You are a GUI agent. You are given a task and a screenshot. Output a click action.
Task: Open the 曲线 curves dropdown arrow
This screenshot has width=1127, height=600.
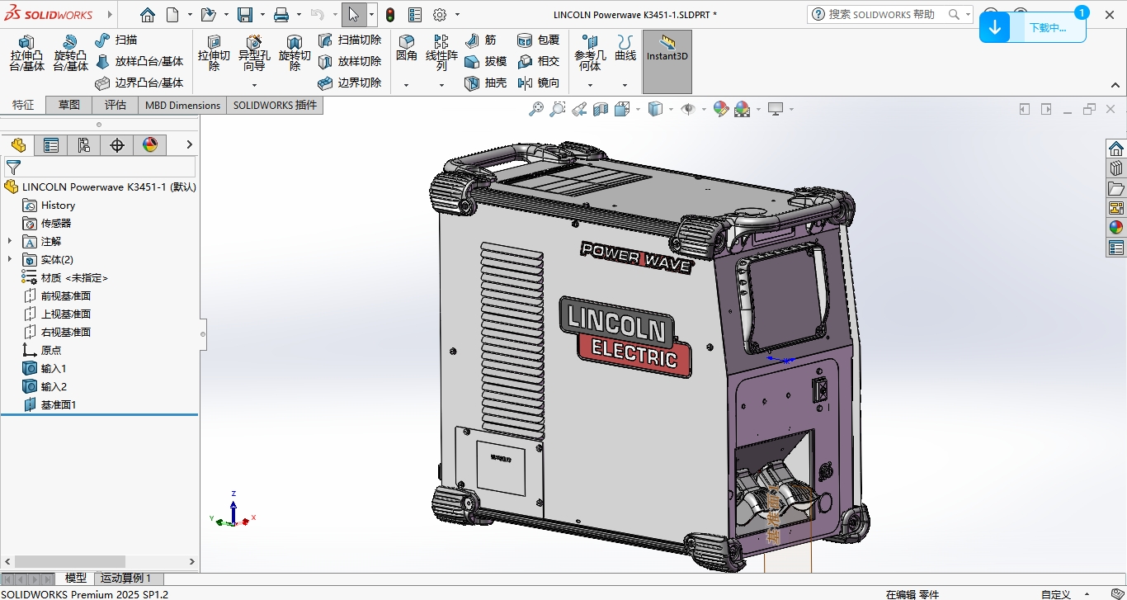pyautogui.click(x=625, y=85)
